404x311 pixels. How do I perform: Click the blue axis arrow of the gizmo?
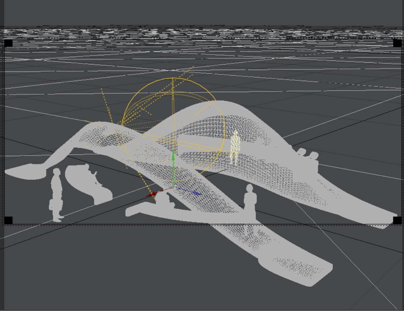pos(196,193)
